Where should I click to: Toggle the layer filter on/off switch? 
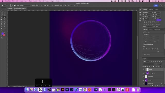[x=162, y=61]
